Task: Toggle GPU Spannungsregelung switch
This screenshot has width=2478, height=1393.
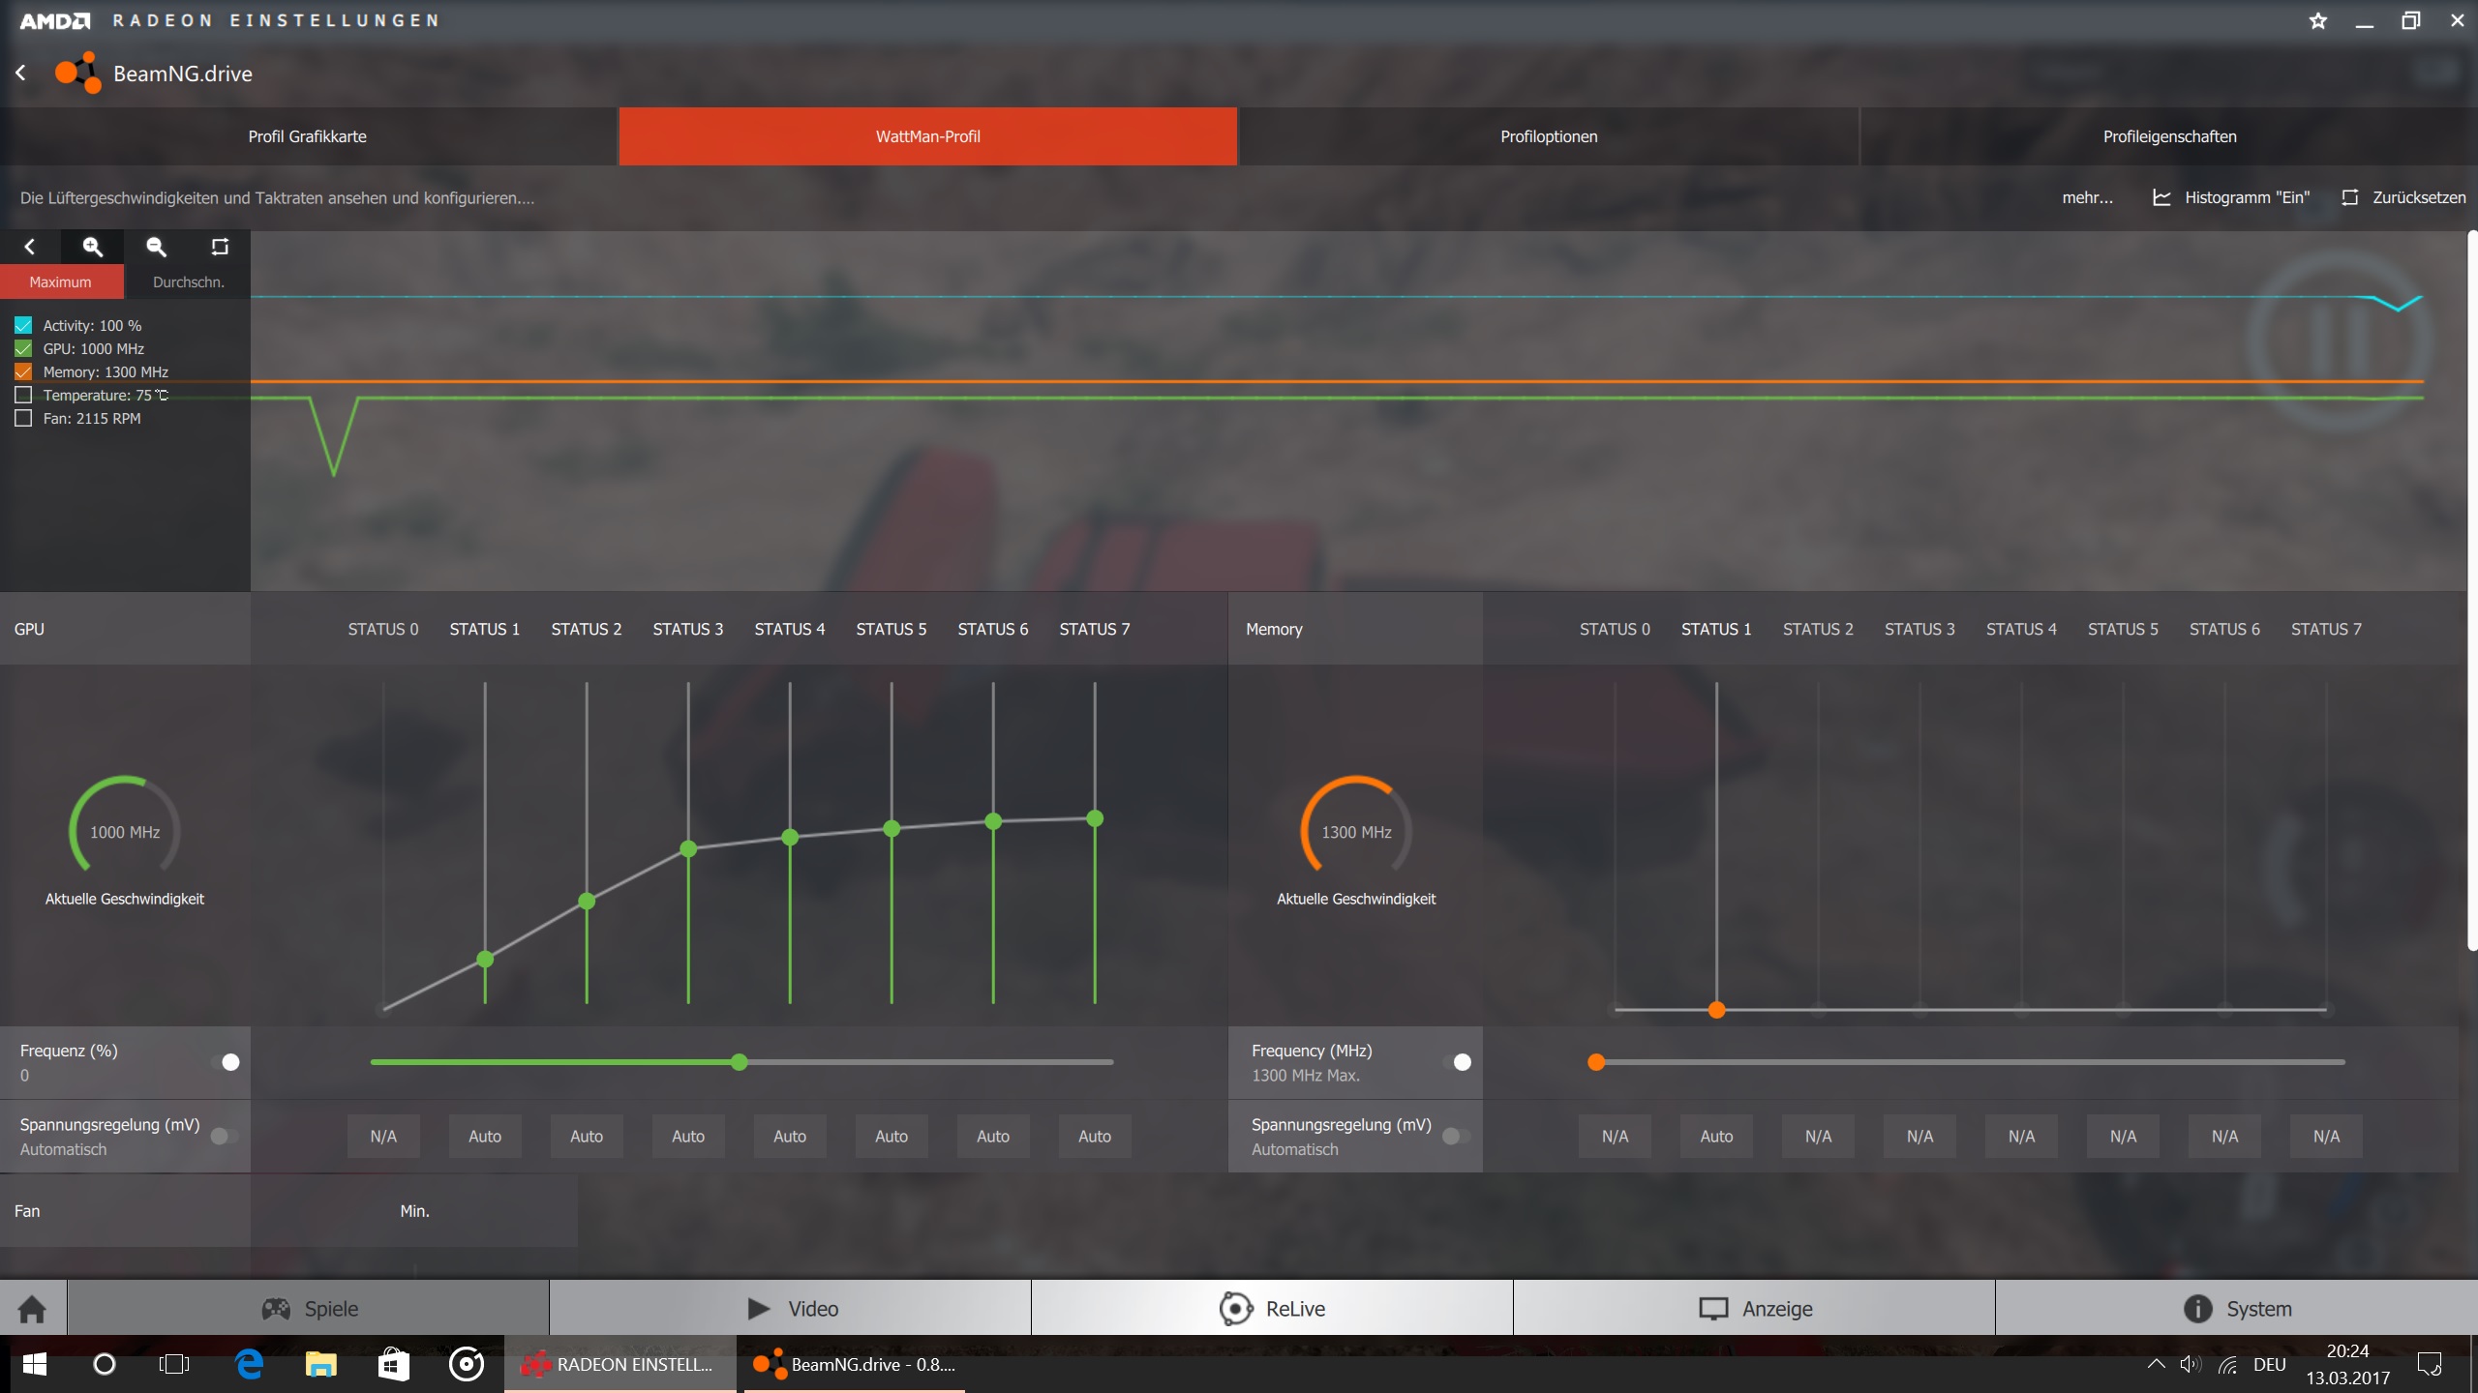Action: pos(226,1136)
